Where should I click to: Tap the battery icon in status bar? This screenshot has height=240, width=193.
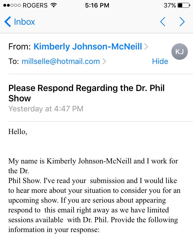click(x=184, y=5)
